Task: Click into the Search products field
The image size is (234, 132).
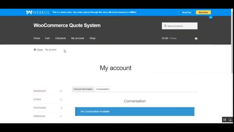Action: pyautogui.click(x=180, y=26)
